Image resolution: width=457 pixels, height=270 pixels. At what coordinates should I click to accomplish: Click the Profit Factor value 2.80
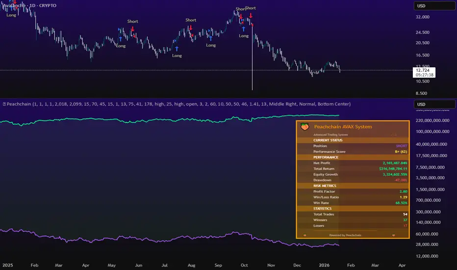[x=404, y=191]
